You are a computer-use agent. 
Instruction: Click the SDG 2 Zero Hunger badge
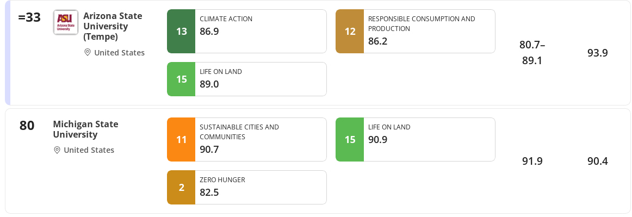coord(181,188)
